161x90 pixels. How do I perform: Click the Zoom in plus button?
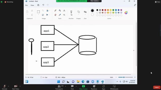point(135,77)
